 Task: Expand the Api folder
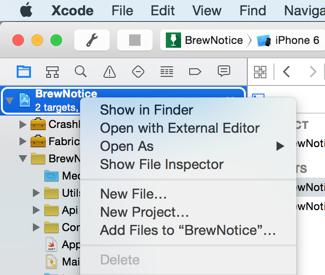36,210
